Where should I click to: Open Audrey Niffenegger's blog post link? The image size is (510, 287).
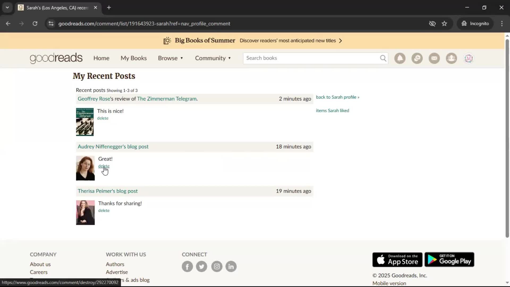[113, 147]
